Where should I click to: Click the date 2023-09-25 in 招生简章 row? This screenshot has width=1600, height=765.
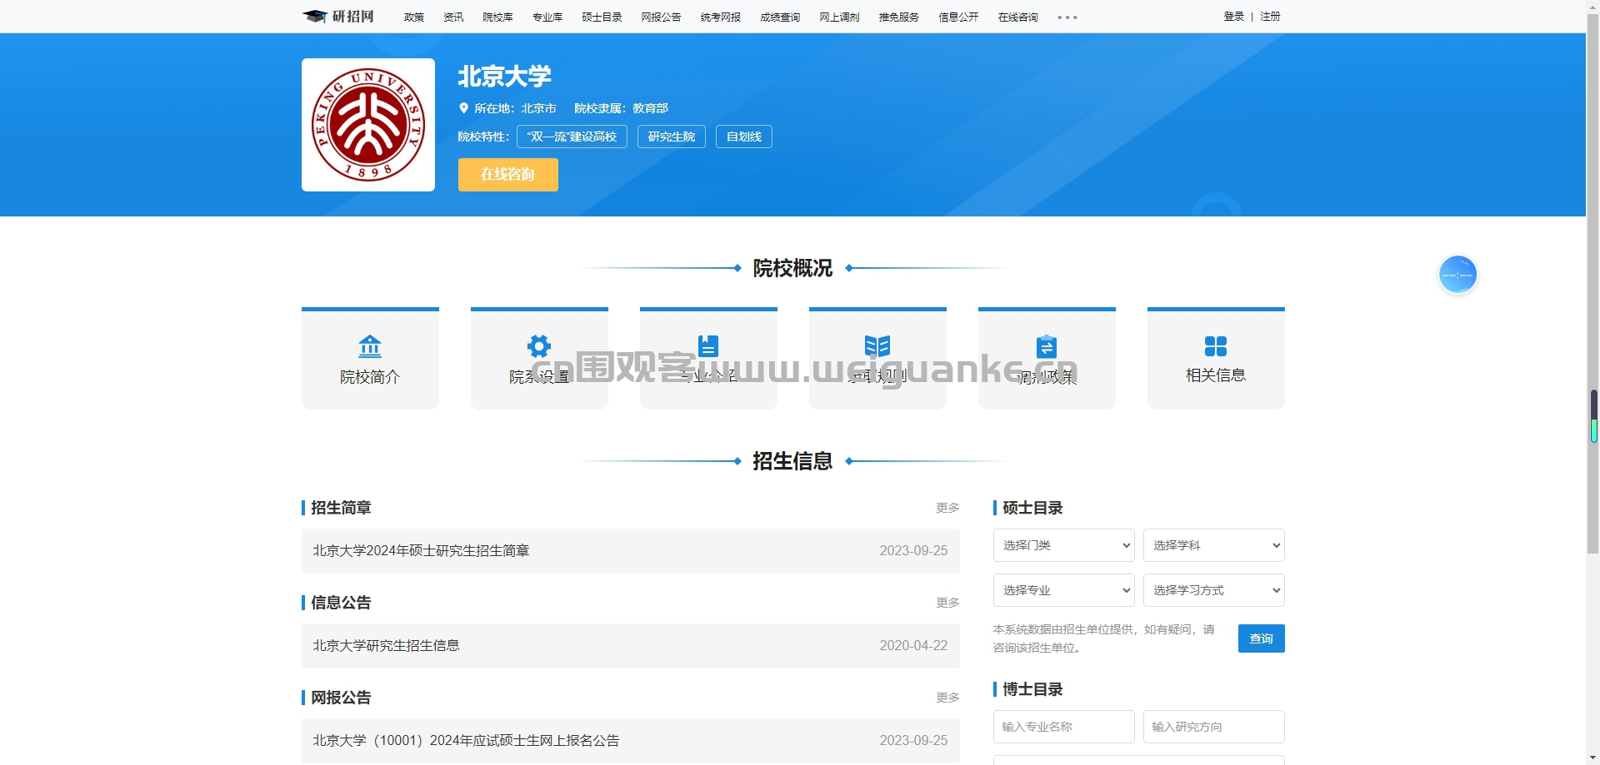913,551
